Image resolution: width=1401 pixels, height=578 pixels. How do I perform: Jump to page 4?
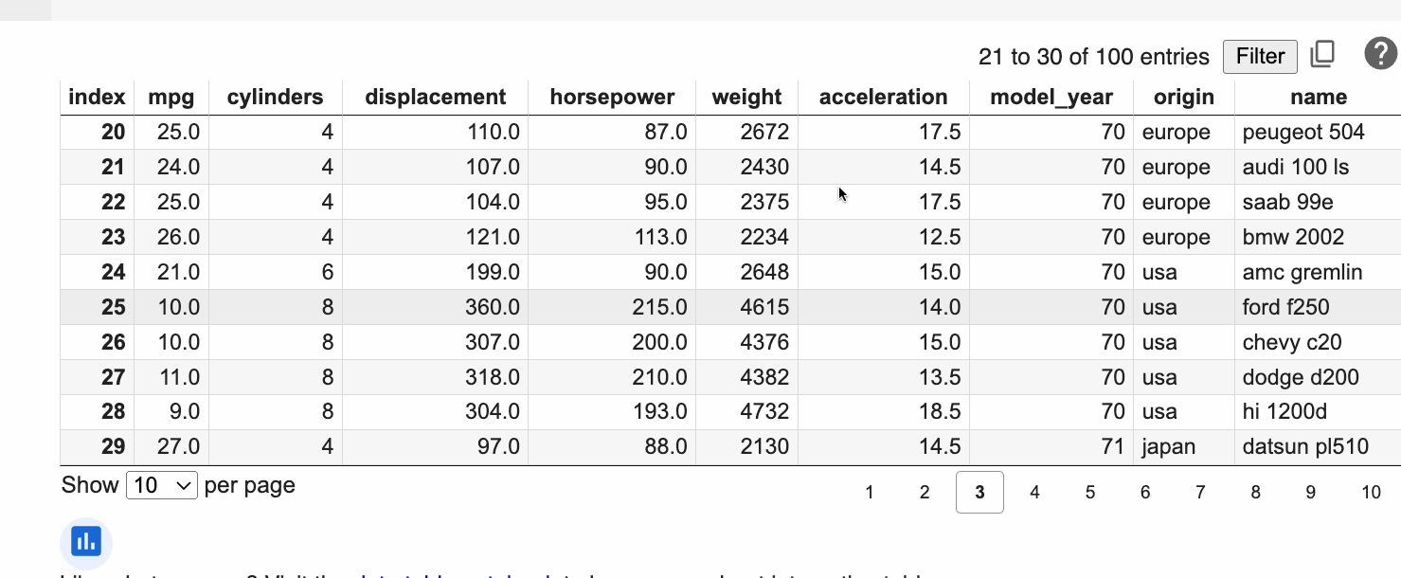[x=1034, y=492]
